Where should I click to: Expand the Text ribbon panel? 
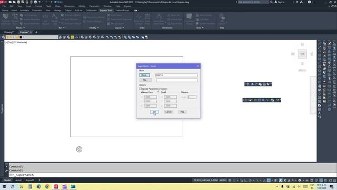click(61, 28)
